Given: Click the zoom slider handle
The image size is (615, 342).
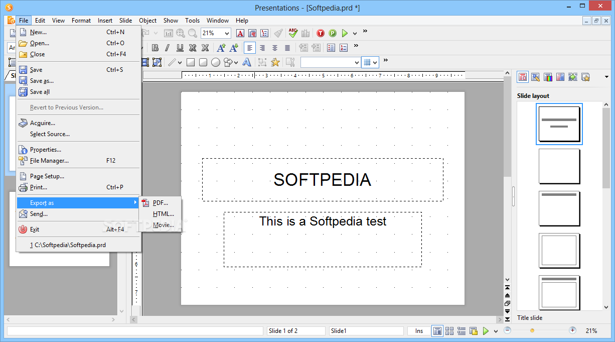Looking at the screenshot, I should tap(532, 330).
